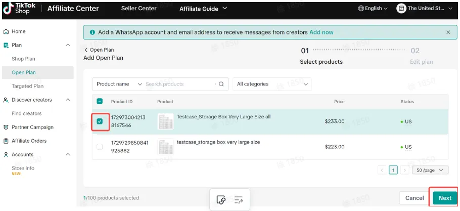Click the info icon in WhatsApp banner
Screen dimensions: 460x211
(92, 32)
